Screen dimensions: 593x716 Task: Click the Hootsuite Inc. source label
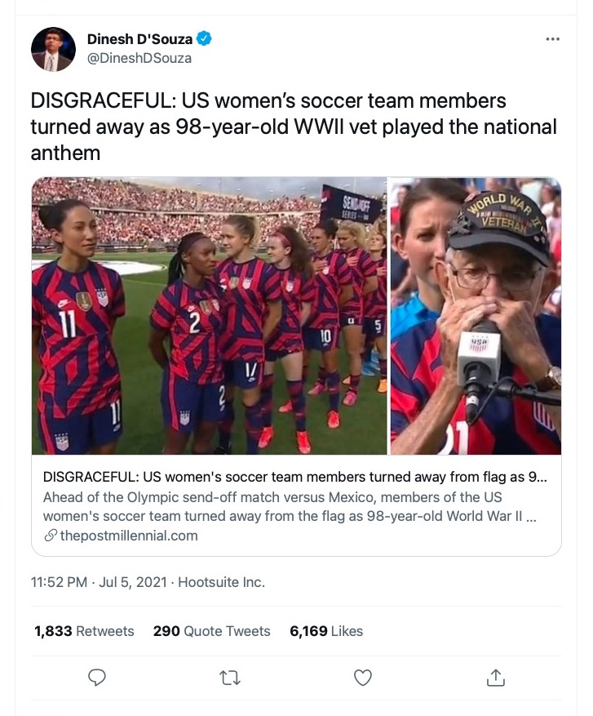click(x=221, y=582)
